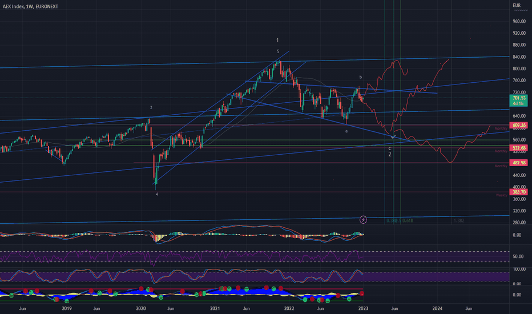Screen dimensions: 532x314
Task: Click the Monthly label beside 609.36 tag
Action: (501, 128)
